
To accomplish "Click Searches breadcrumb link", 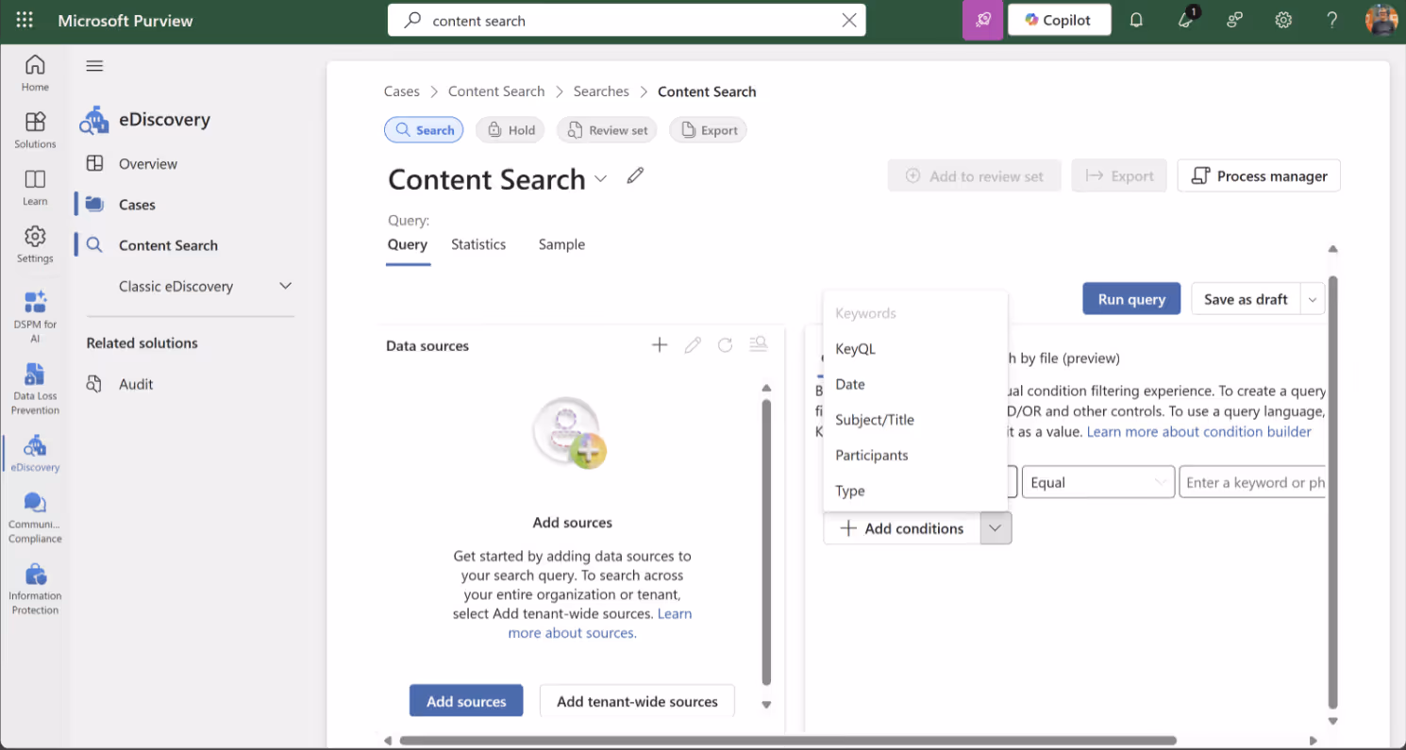I will [x=601, y=92].
